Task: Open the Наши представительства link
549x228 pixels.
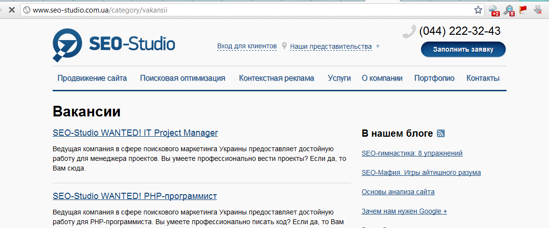Action: 331,46
